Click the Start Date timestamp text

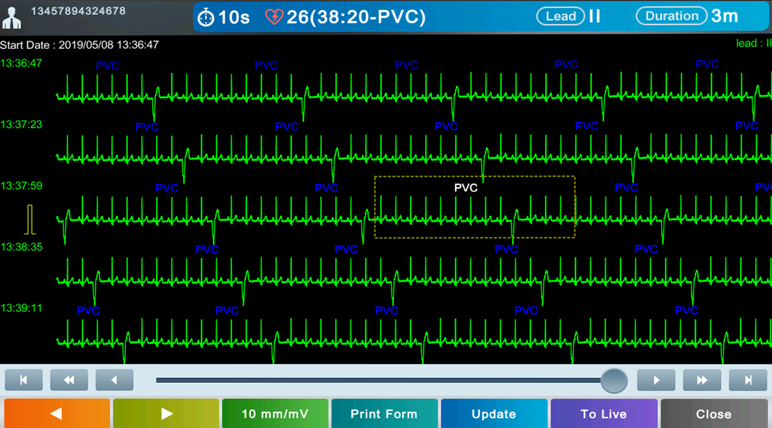(x=79, y=45)
